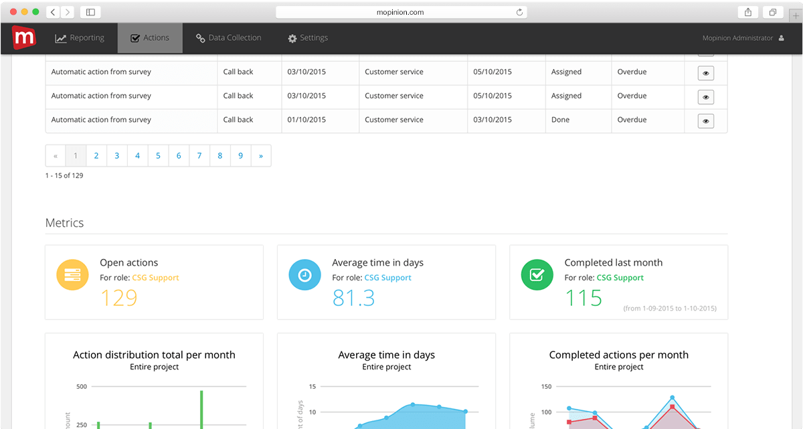Go to page 9 of actions
Image resolution: width=803 pixels, height=429 pixels.
240,156
